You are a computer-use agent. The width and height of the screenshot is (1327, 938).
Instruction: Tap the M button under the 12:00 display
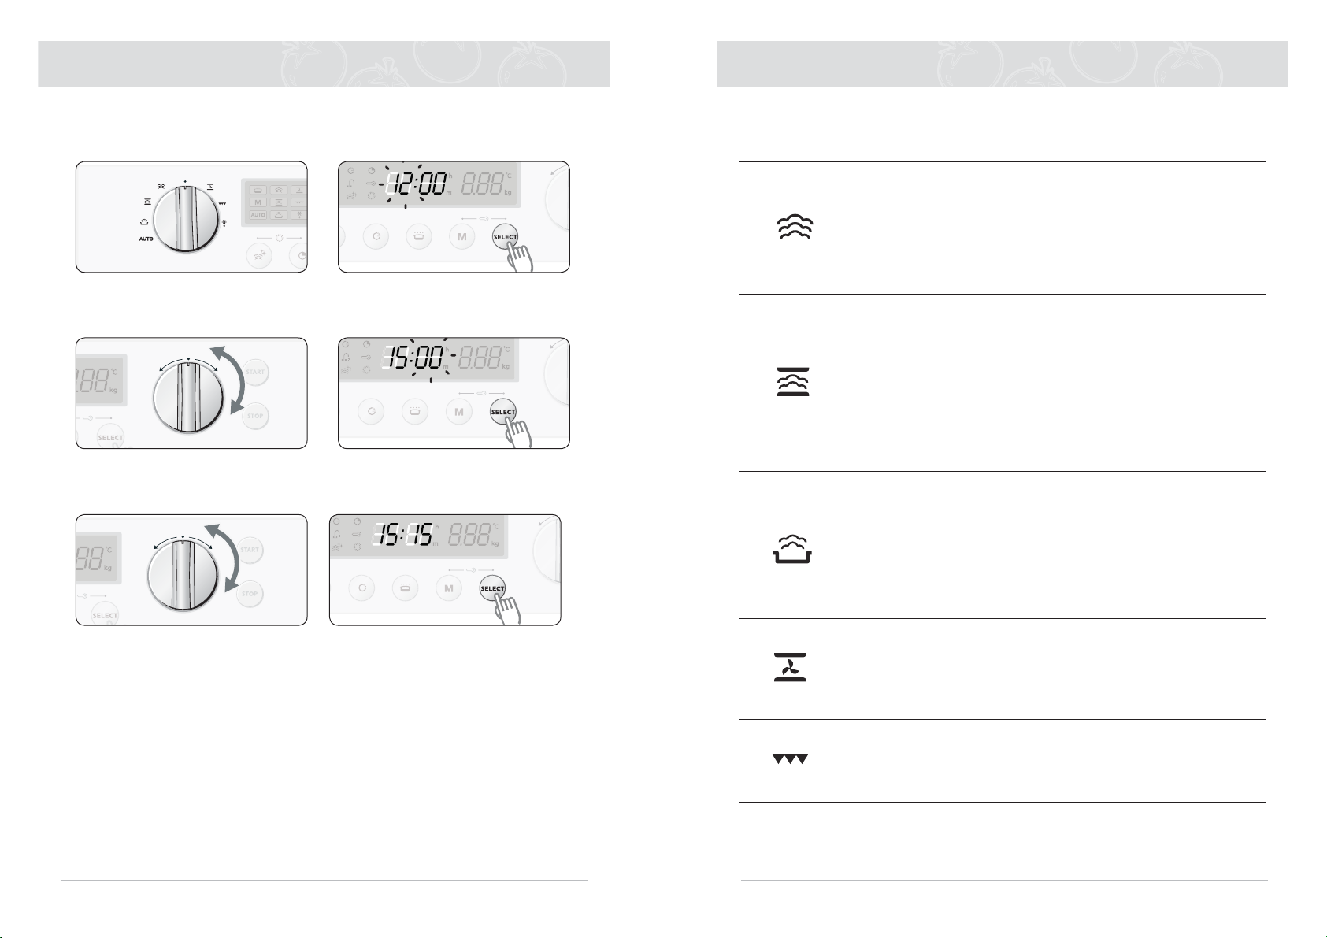[x=461, y=237]
